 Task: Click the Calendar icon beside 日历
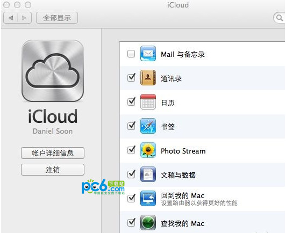pyautogui.click(x=148, y=101)
